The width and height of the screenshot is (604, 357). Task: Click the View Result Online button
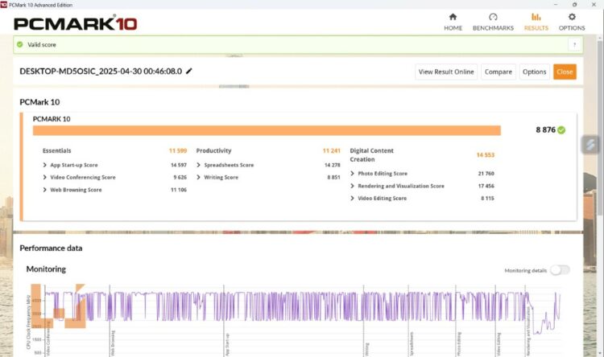coord(446,72)
